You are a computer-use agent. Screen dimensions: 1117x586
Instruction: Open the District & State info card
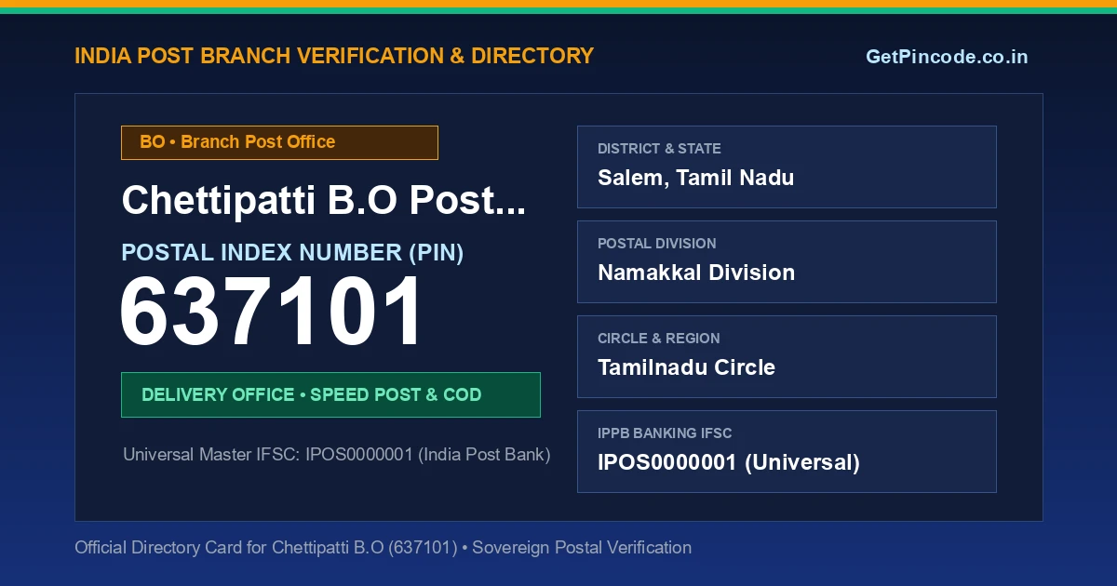[x=787, y=166]
